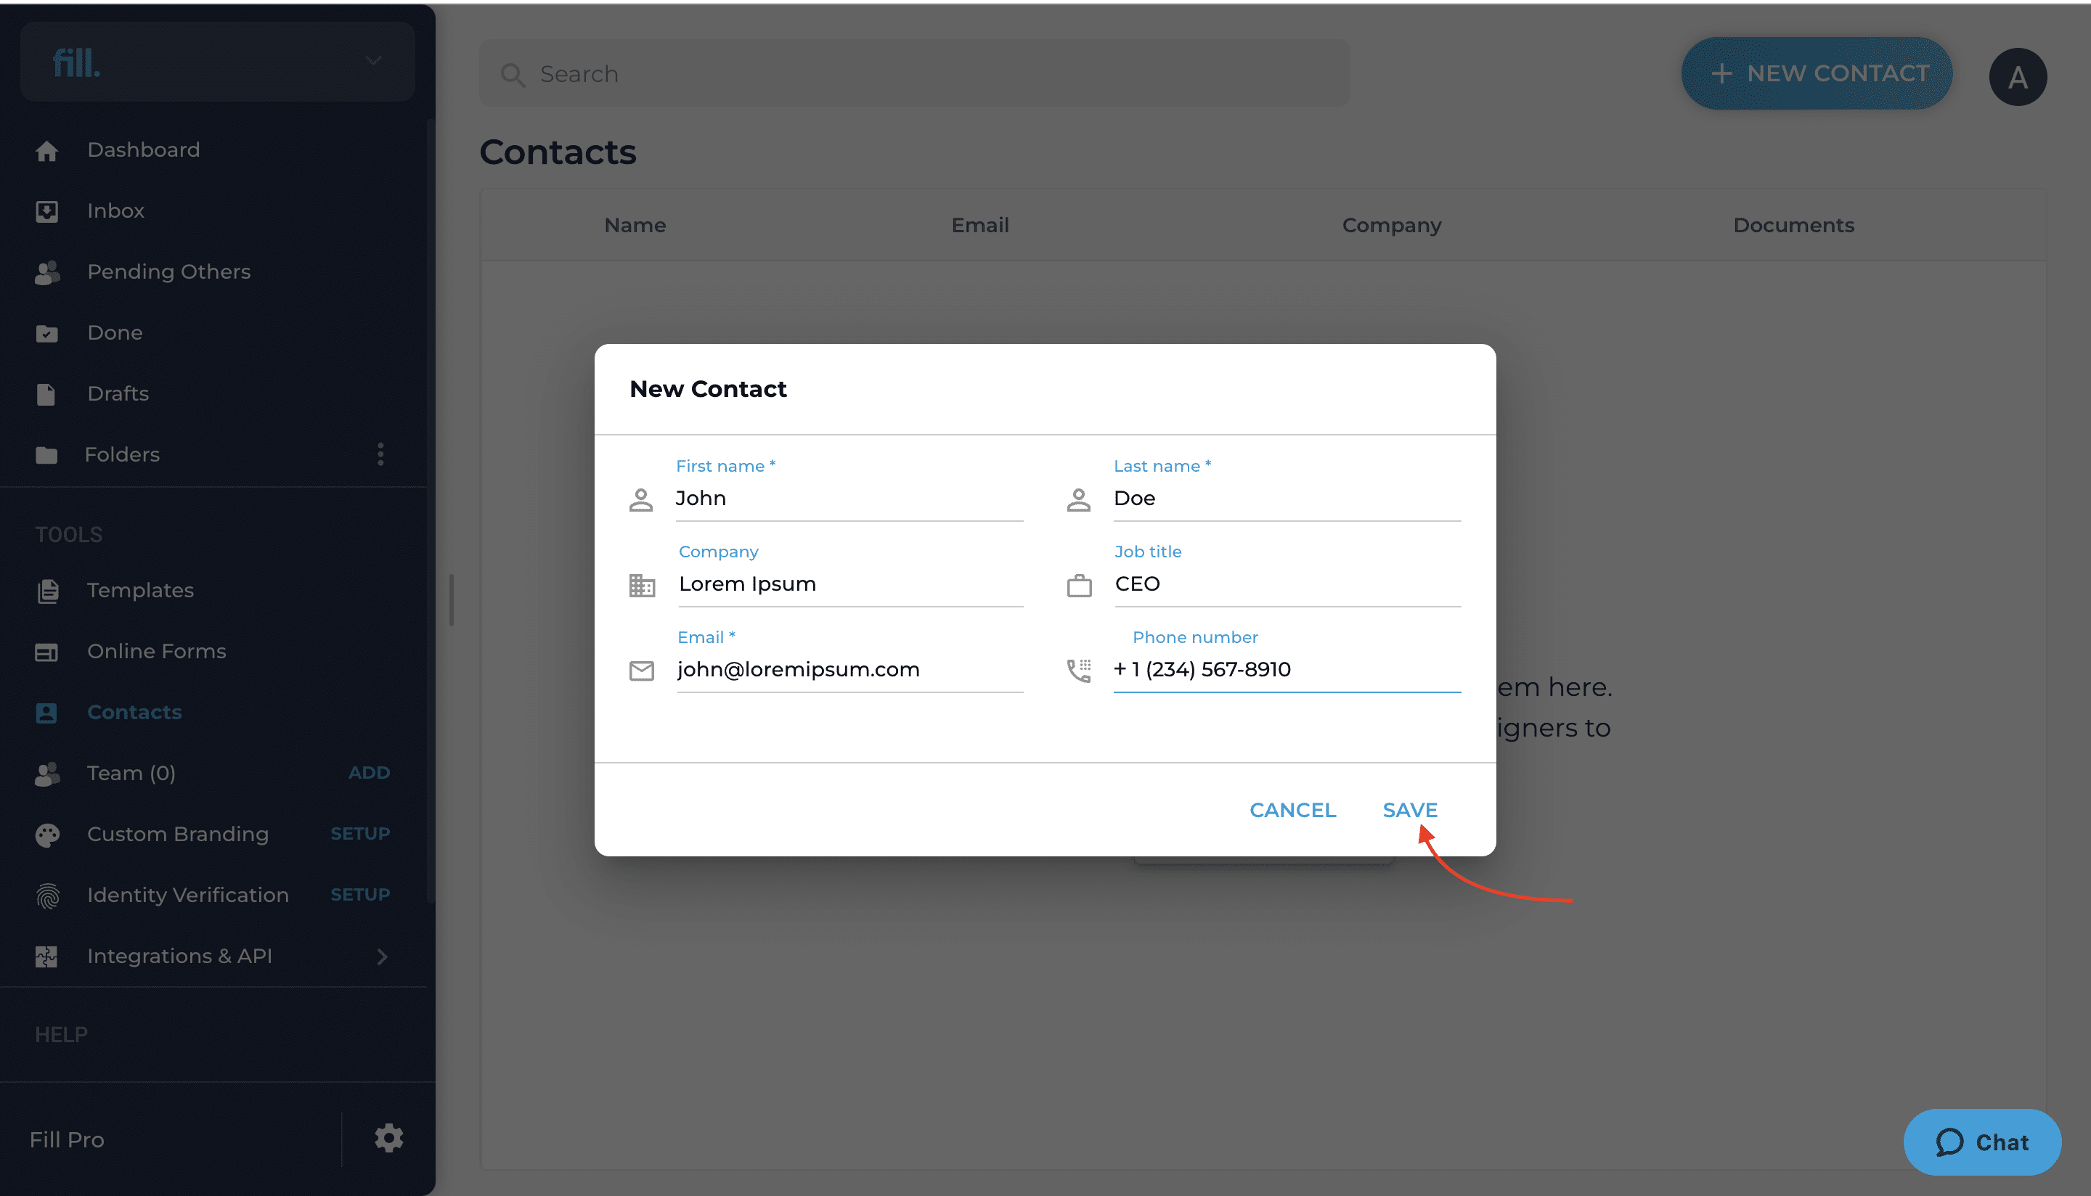Click the Contacts address book icon
2091x1196 pixels.
pos(47,712)
